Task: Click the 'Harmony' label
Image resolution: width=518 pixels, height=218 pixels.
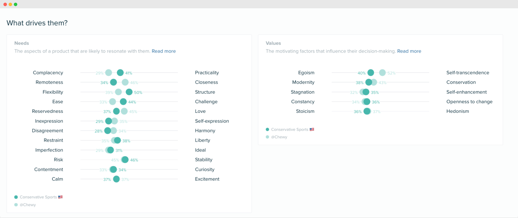Action: (205, 131)
